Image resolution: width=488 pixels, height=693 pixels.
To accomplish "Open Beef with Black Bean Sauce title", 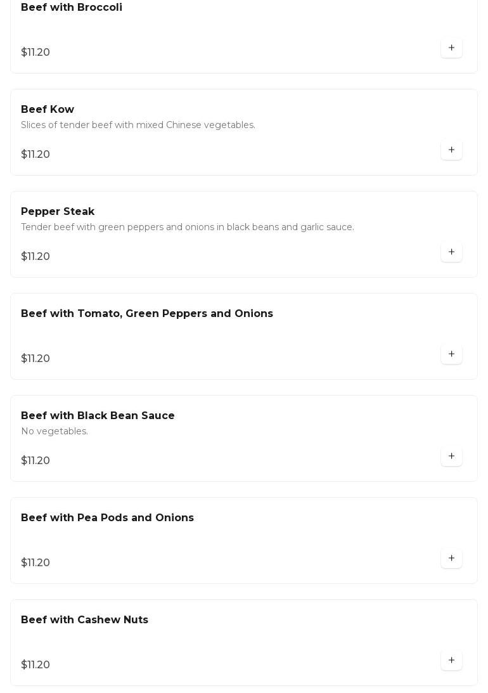I will [x=98, y=416].
